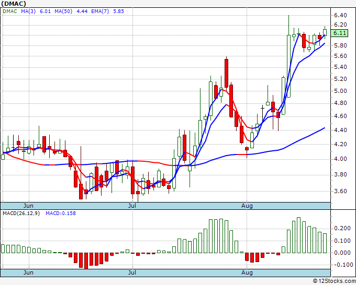The height and width of the screenshot is (285, 356).
Task: Click the MA(50) value 4.44
Action: (82, 11)
